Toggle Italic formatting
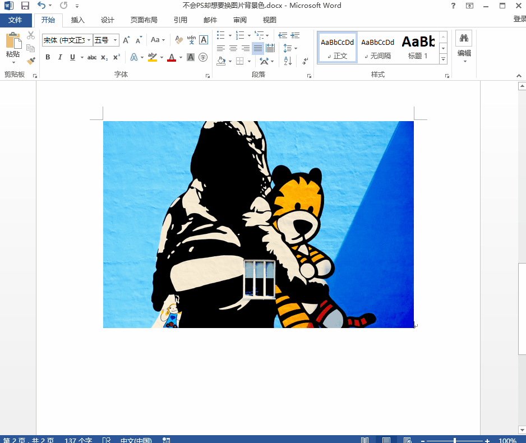The image size is (526, 443). 60,57
